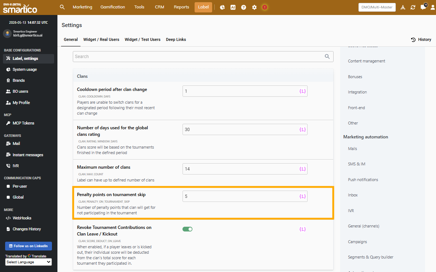The image size is (436, 272).
Task: Click the magnifier icon in the settings search box
Action: (327, 57)
